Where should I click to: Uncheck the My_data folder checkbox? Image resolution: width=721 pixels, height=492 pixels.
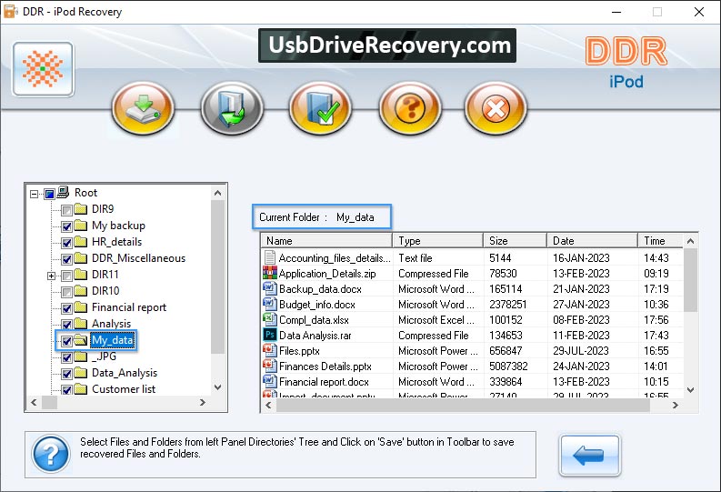66,341
